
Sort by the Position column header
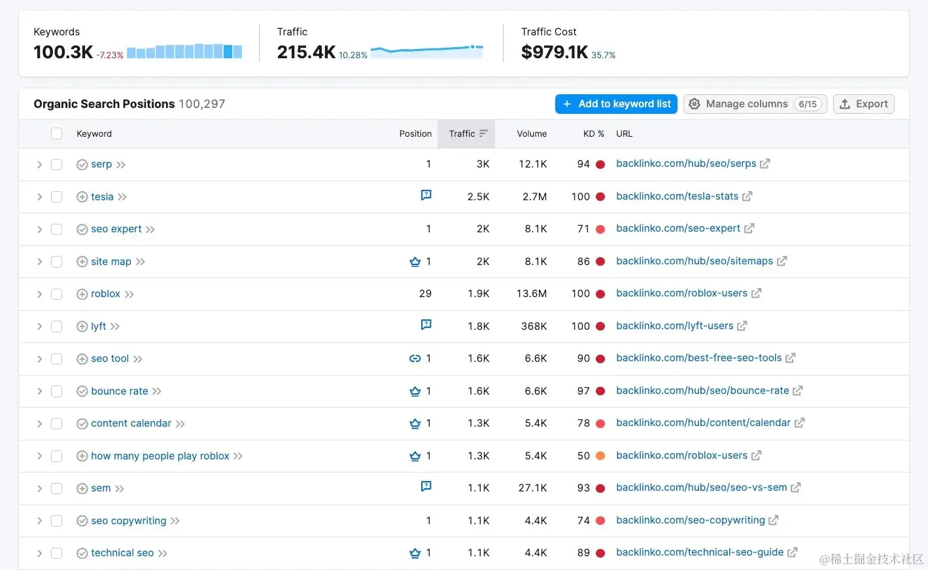point(415,134)
